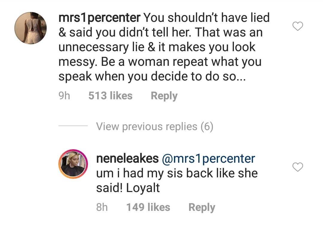View the '149 likes' list
The image size is (323, 227).
pyautogui.click(x=148, y=207)
